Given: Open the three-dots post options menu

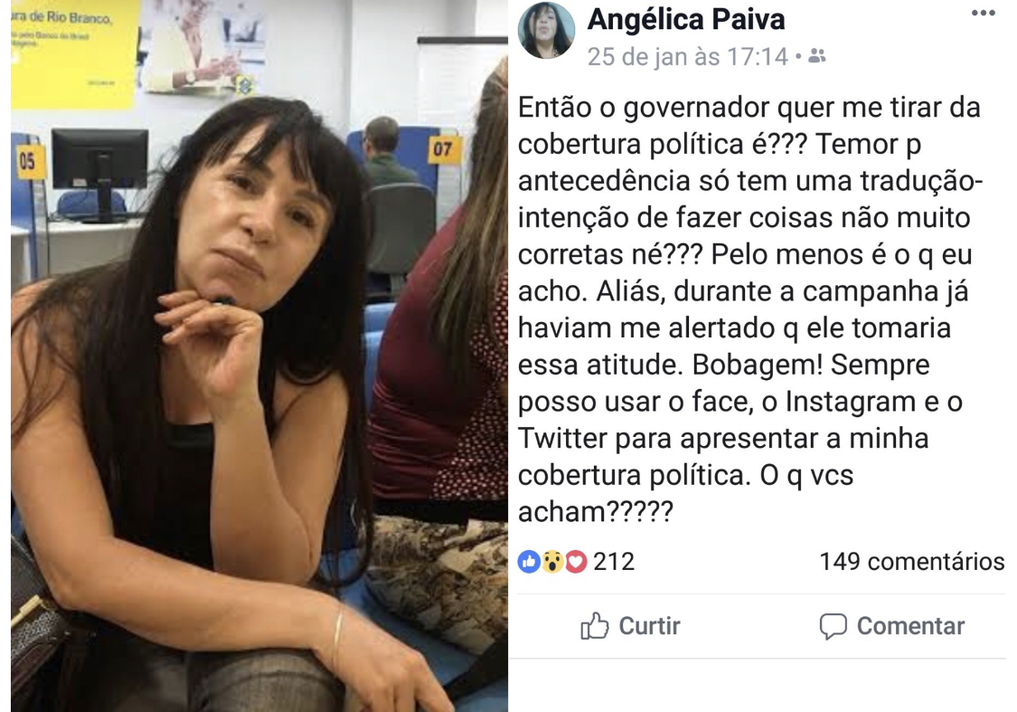Looking at the screenshot, I should [983, 14].
